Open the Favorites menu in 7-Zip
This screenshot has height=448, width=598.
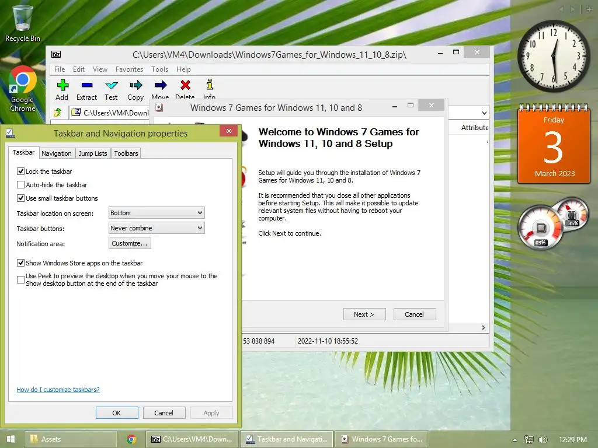click(129, 69)
